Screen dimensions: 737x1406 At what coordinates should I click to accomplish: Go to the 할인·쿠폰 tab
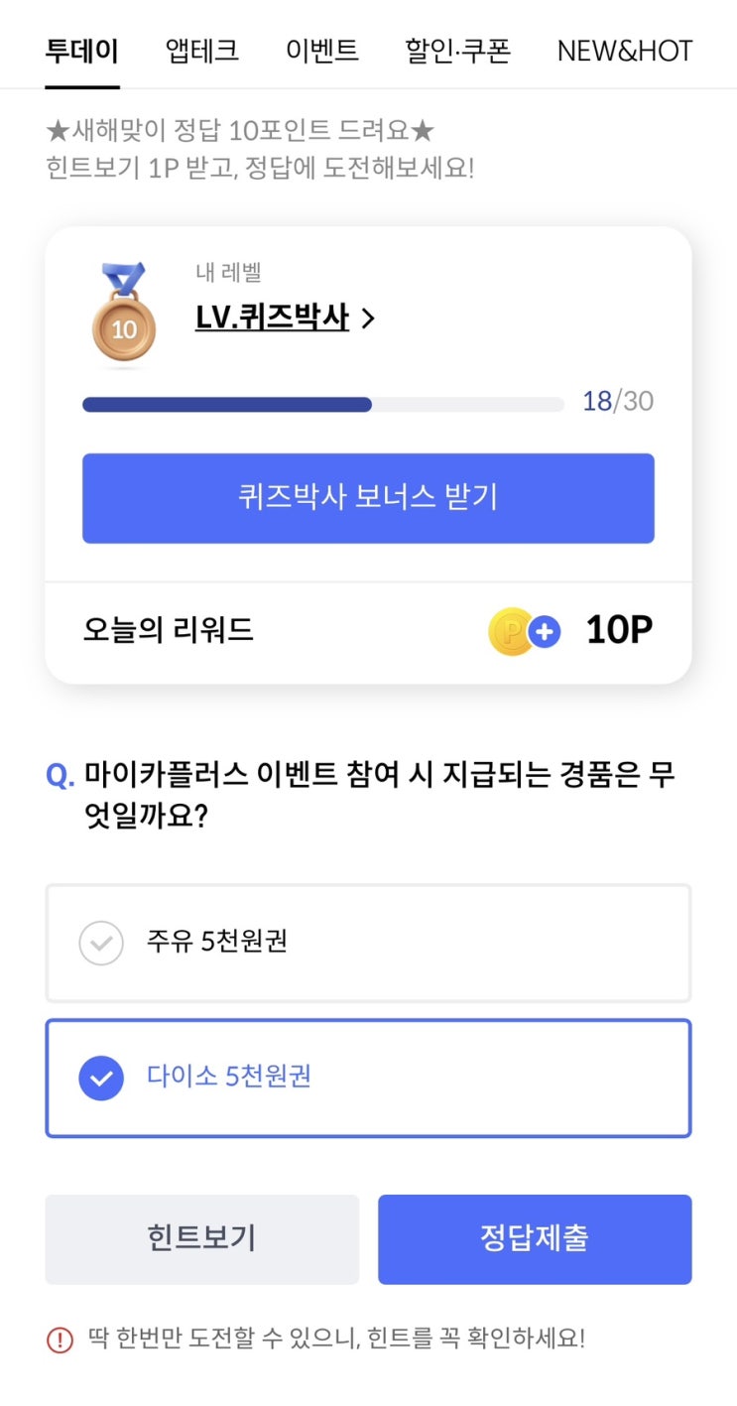[x=457, y=51]
